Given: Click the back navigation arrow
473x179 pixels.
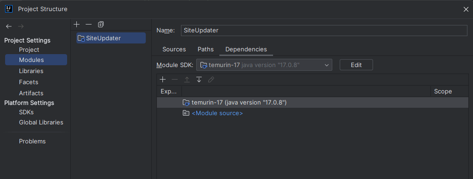Looking at the screenshot, I should tap(9, 26).
